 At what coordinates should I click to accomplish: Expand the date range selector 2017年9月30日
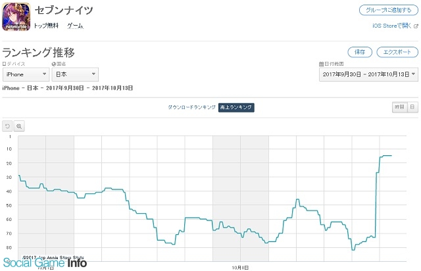click(x=368, y=74)
